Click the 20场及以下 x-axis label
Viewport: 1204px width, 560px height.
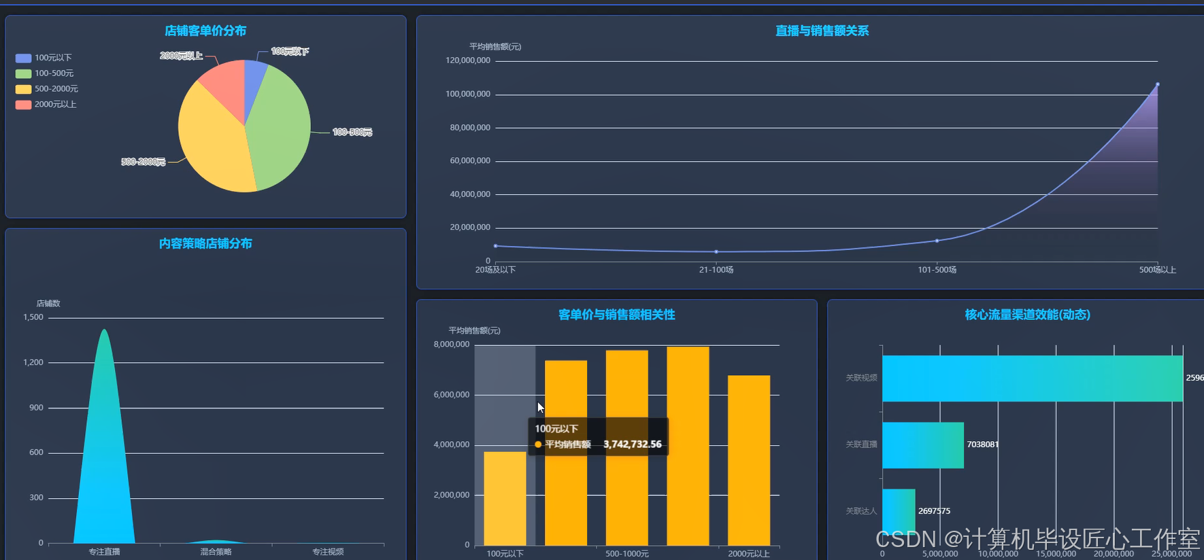click(x=495, y=270)
